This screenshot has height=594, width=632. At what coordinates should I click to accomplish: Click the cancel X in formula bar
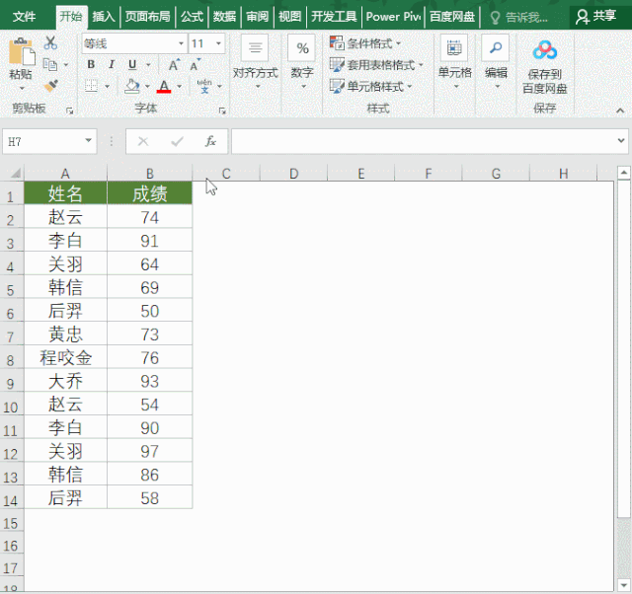click(x=143, y=141)
